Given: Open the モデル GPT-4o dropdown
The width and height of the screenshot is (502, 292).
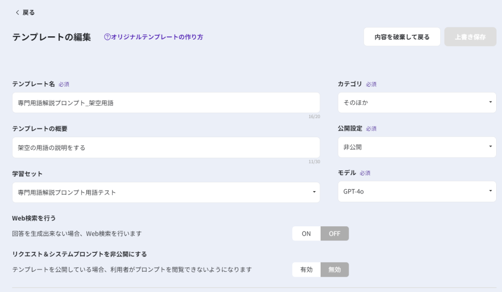Looking at the screenshot, I should click(417, 192).
